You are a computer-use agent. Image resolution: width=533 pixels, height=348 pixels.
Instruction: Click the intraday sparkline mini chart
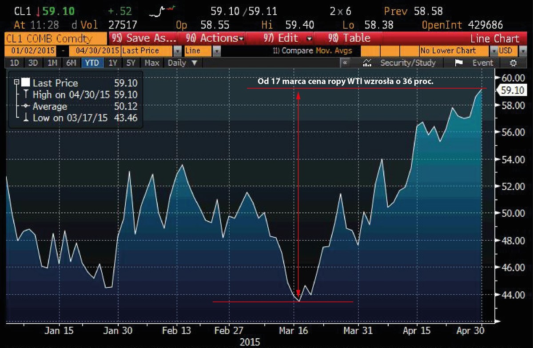pos(162,11)
